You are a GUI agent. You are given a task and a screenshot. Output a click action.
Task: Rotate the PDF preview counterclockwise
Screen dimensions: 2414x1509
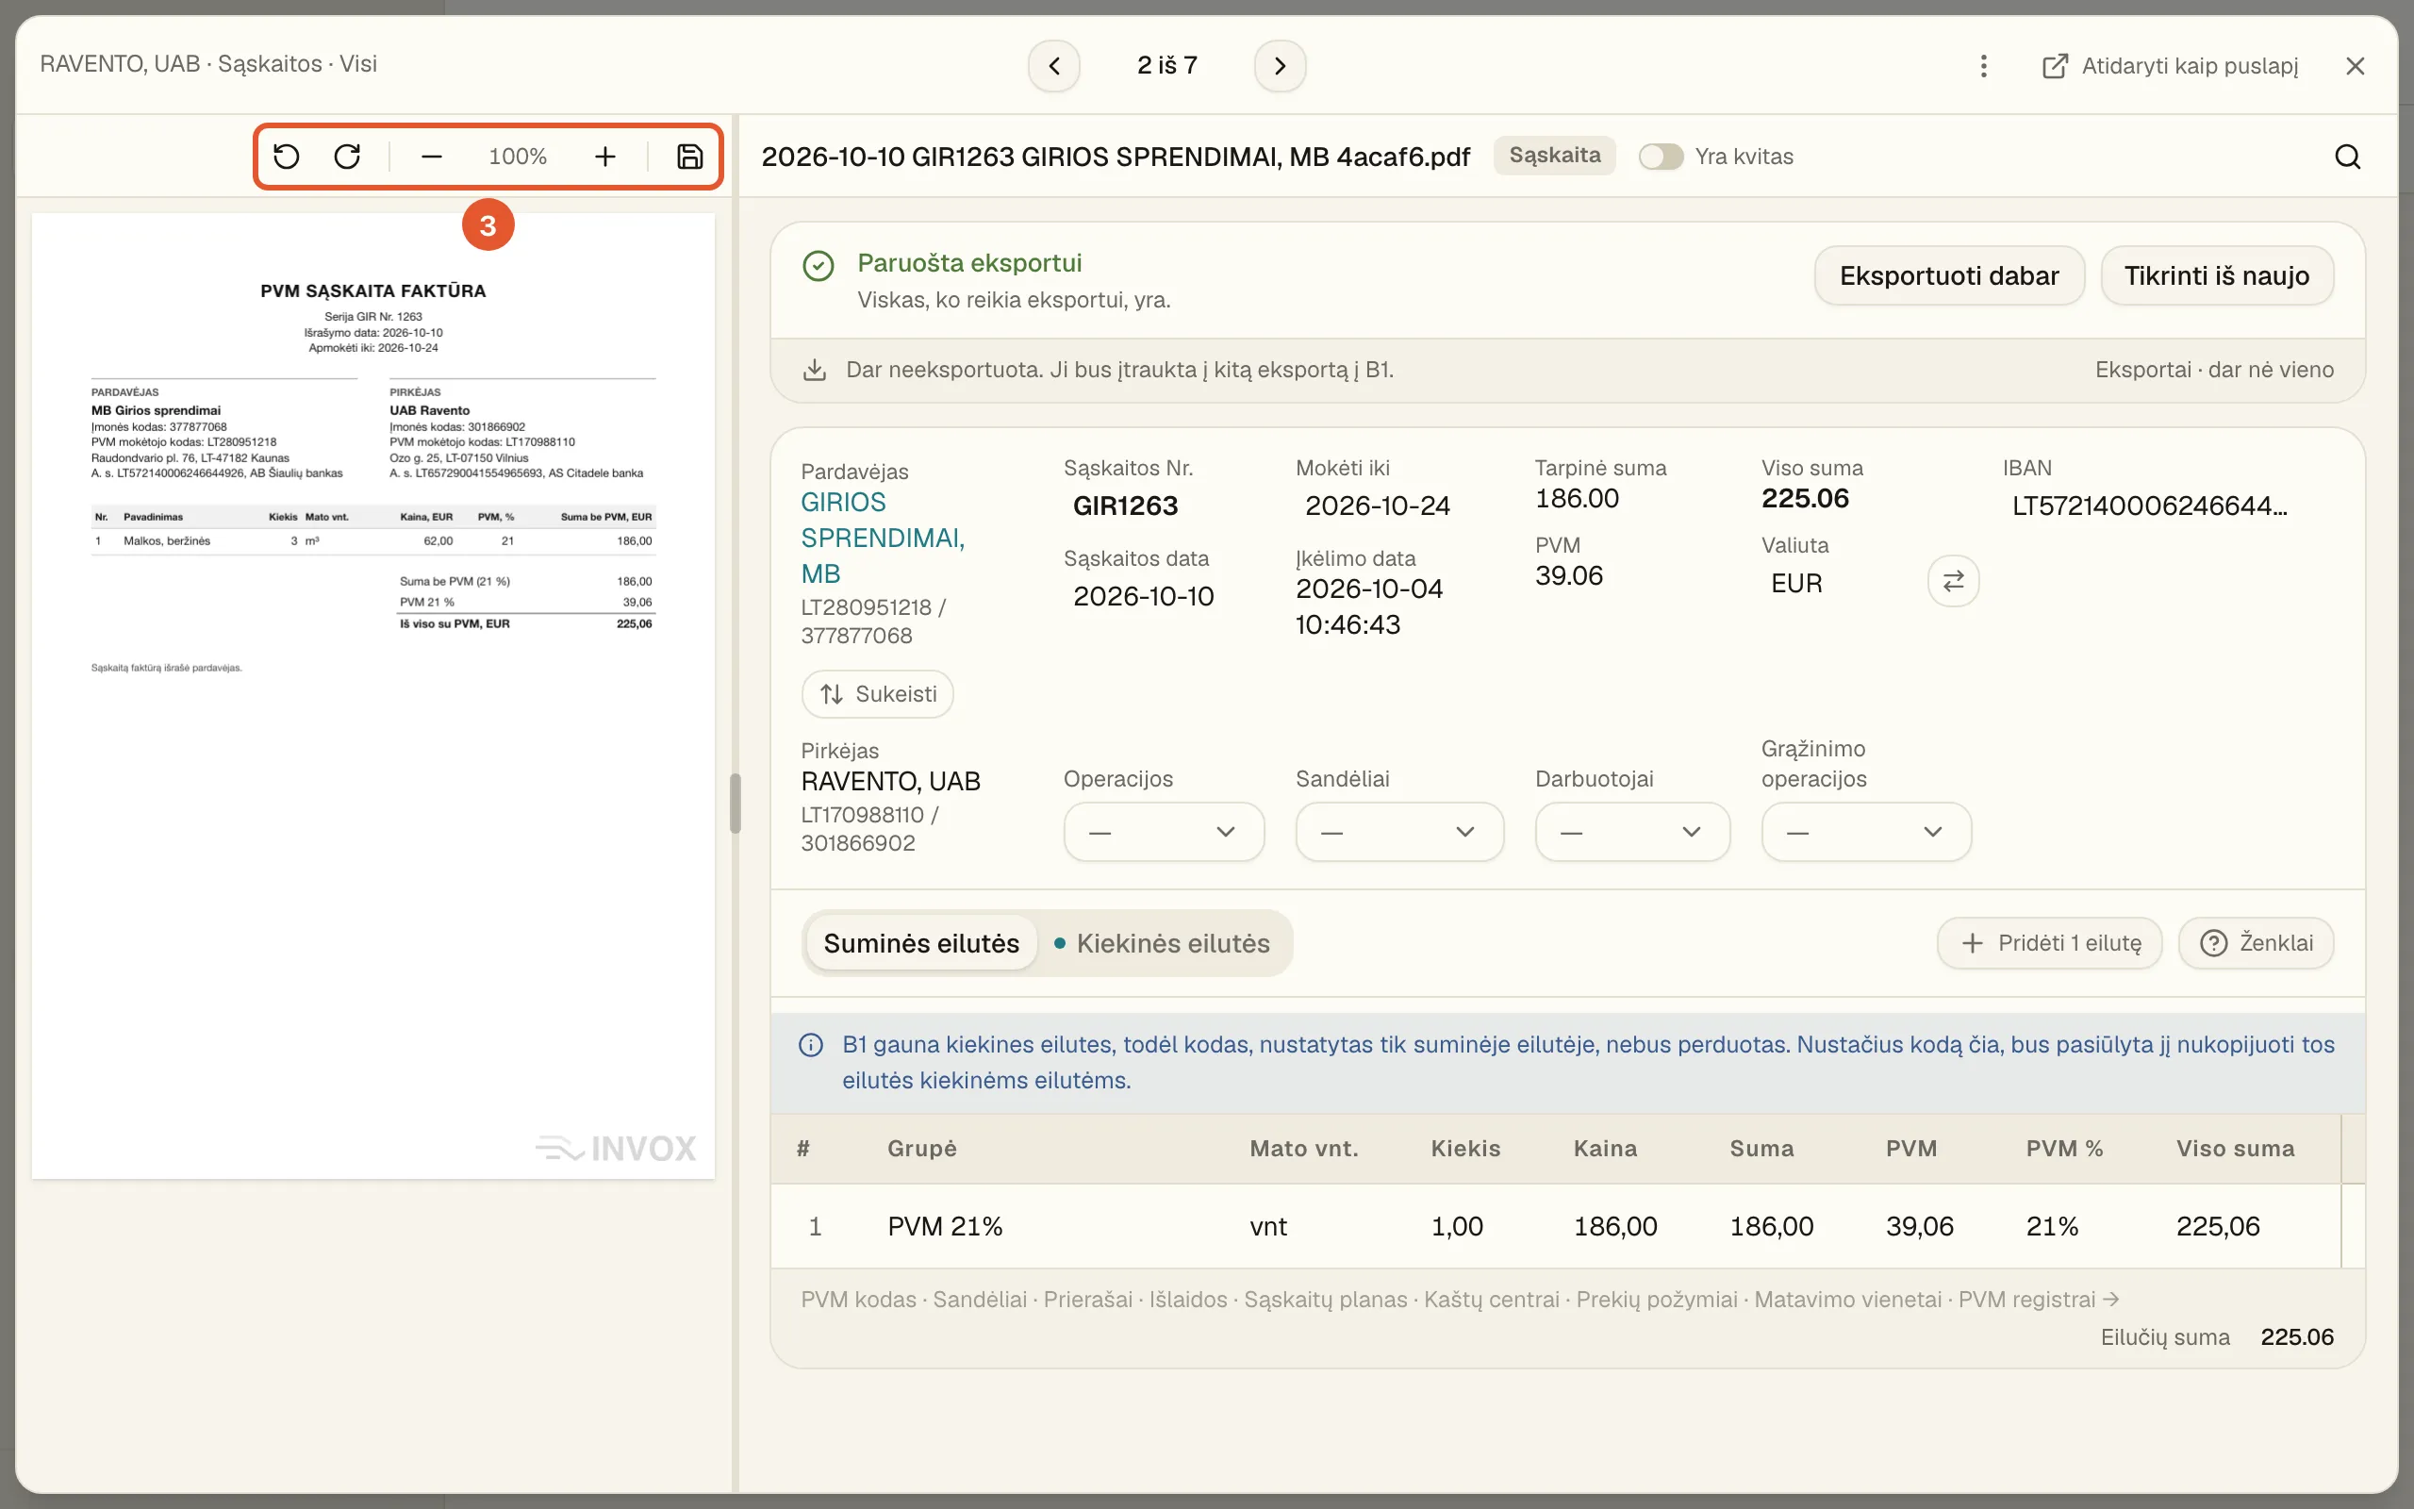click(287, 157)
